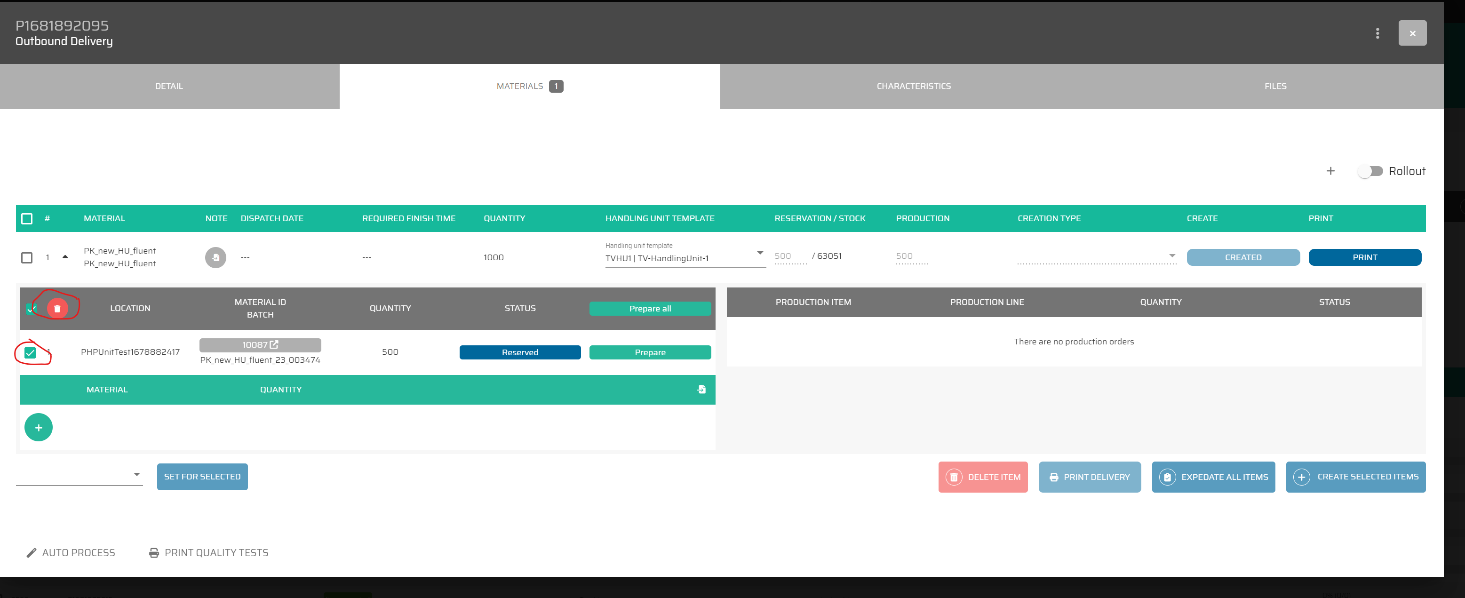
Task: Open the Handling unit template dropdown
Action: click(759, 253)
